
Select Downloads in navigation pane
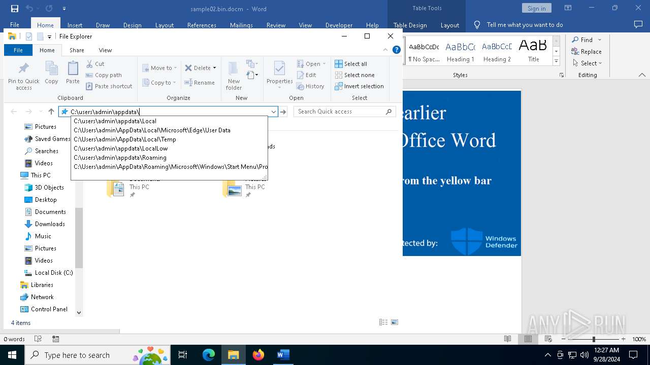(49, 224)
